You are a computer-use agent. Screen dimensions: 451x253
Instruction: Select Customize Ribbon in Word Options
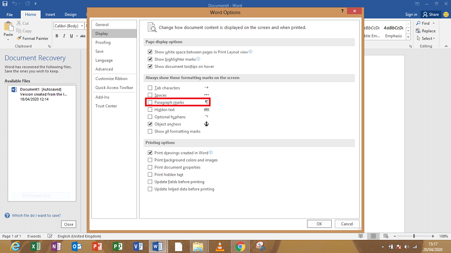coord(114,78)
